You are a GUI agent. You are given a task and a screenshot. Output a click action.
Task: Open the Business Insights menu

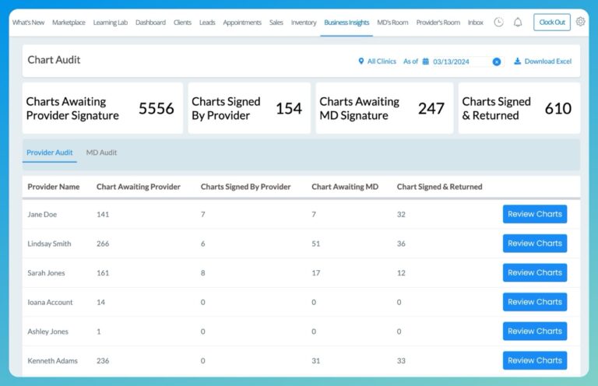point(346,23)
